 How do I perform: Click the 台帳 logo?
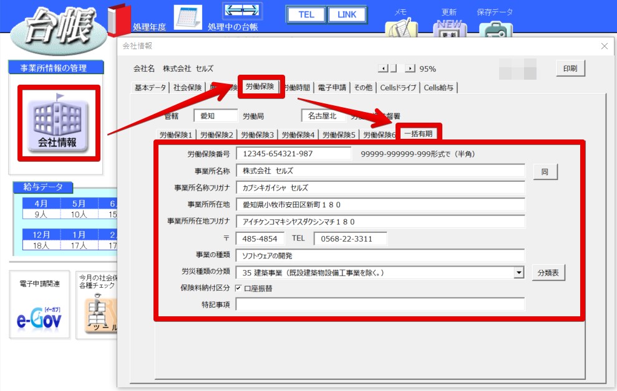click(x=59, y=31)
